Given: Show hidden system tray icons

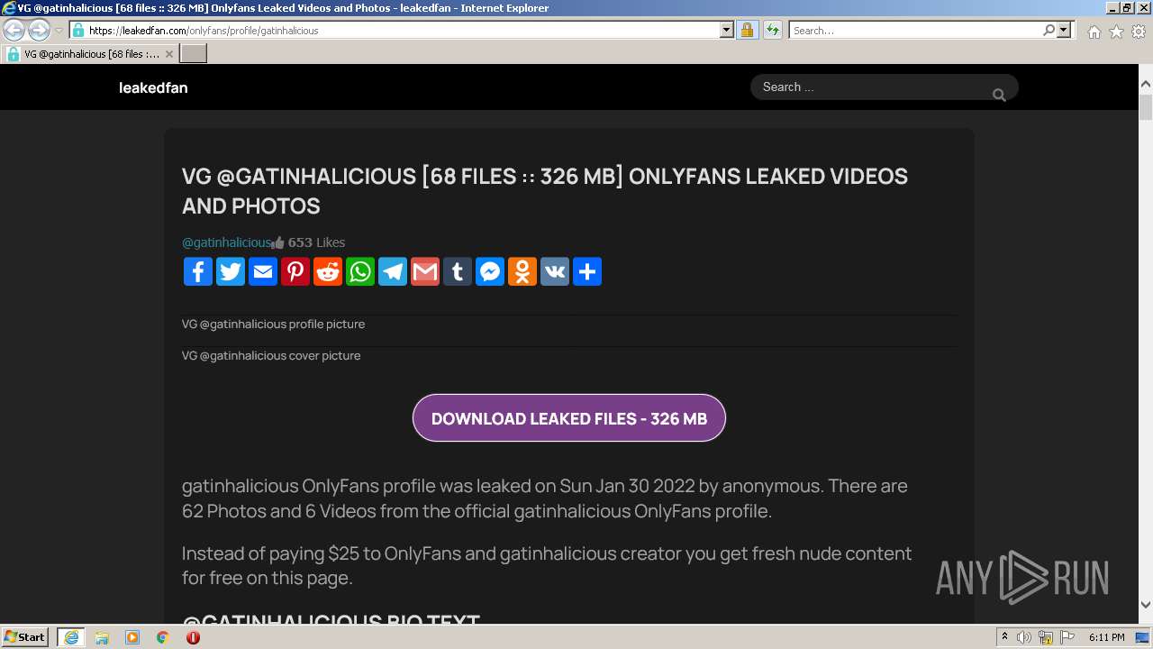Looking at the screenshot, I should click(1004, 637).
